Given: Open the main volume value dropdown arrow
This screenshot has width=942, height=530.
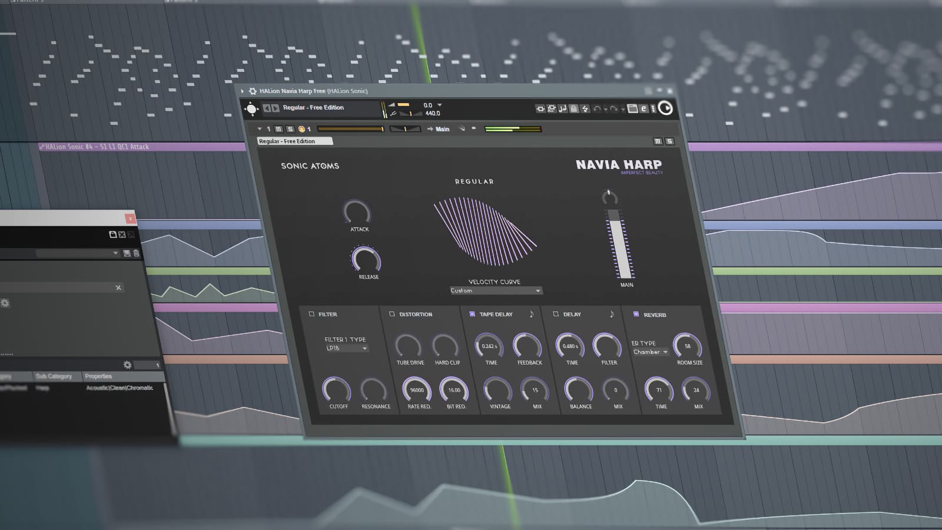Looking at the screenshot, I should [440, 105].
